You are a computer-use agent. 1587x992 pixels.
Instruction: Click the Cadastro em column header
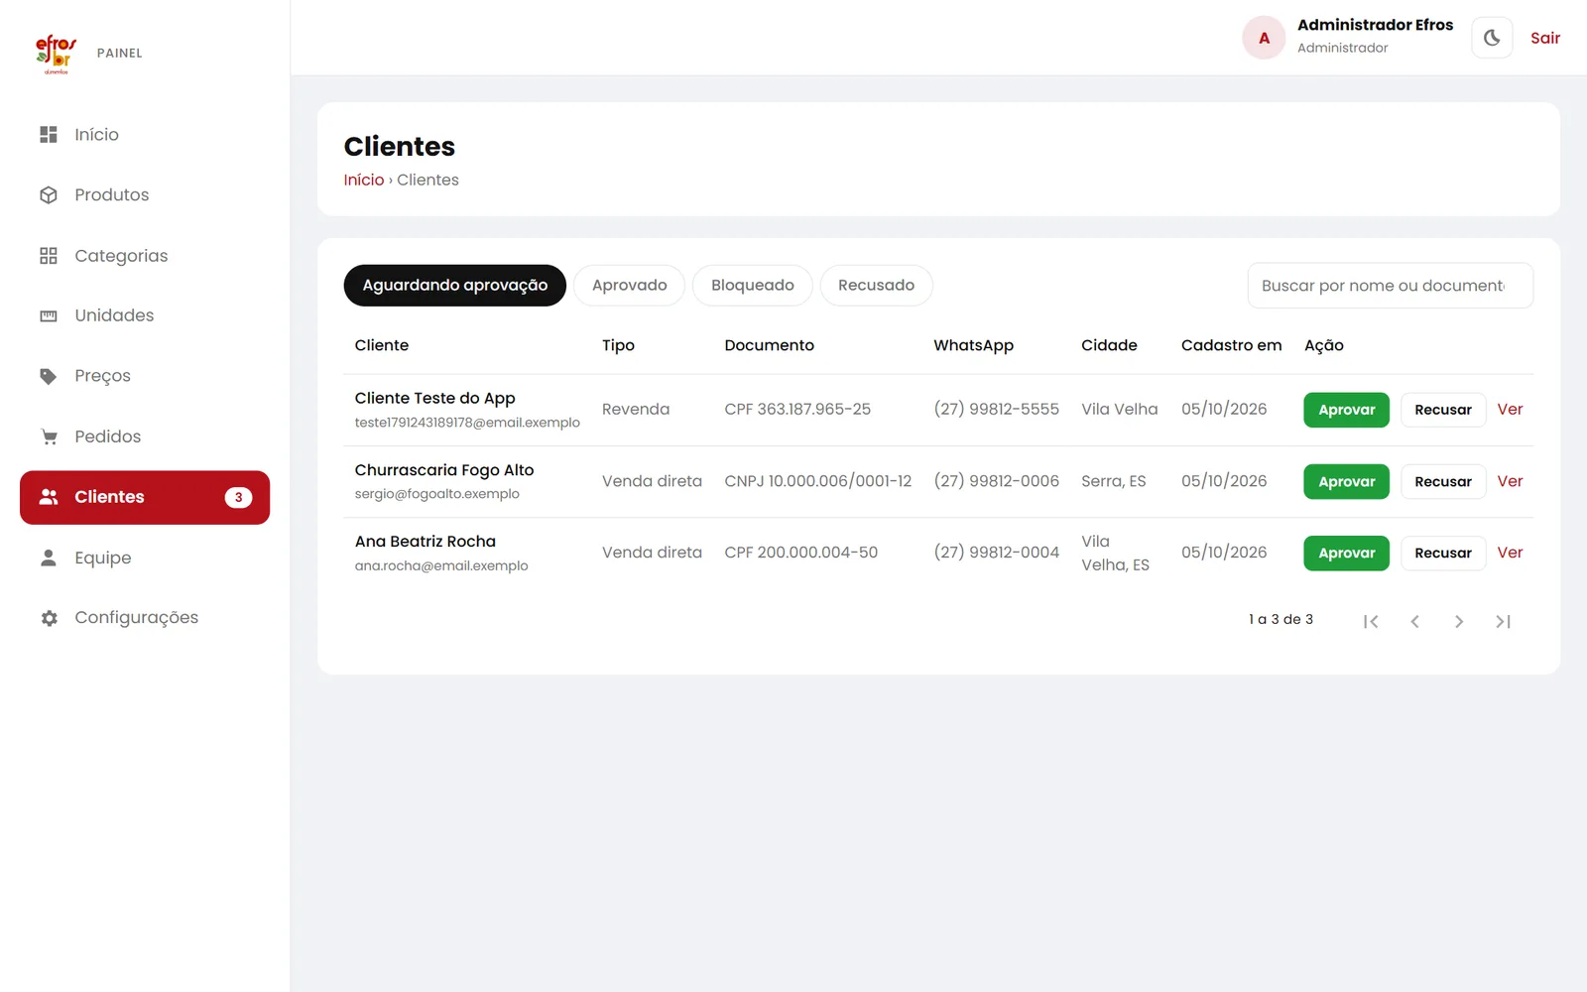pyautogui.click(x=1231, y=345)
